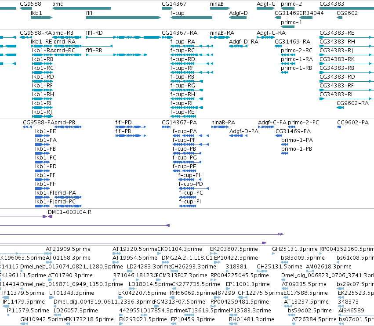Image resolution: width=374 pixels, height=326 pixels.
Task: Click the CK01104.3prime EST label
Action: coord(180,249)
